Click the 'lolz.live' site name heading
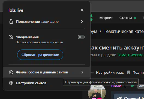144x99 pixels. (x=16, y=10)
